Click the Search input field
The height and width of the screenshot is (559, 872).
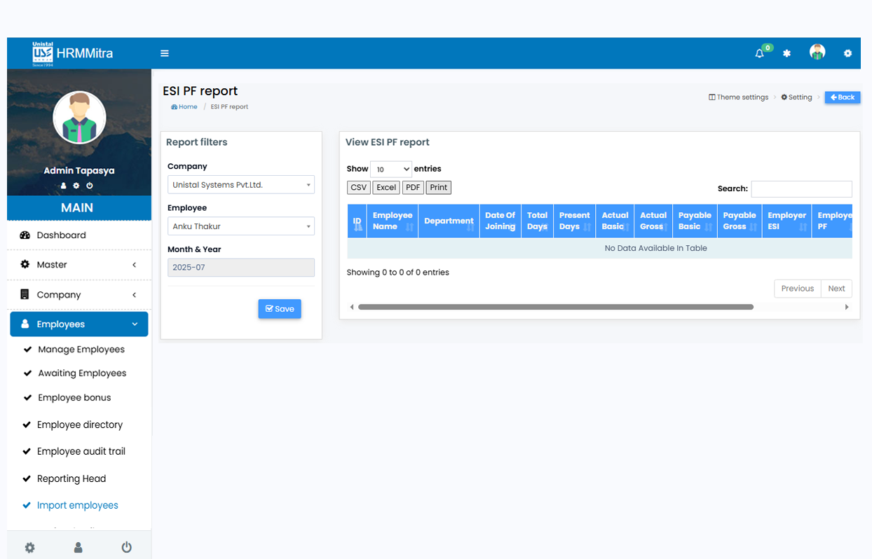pos(801,188)
